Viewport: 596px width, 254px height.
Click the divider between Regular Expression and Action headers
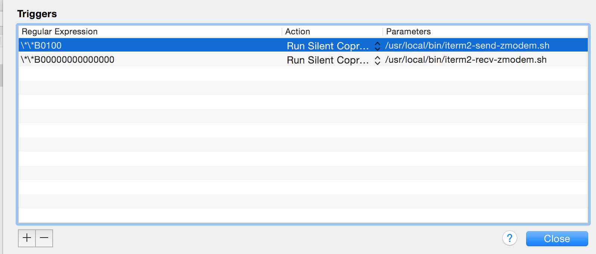(282, 32)
